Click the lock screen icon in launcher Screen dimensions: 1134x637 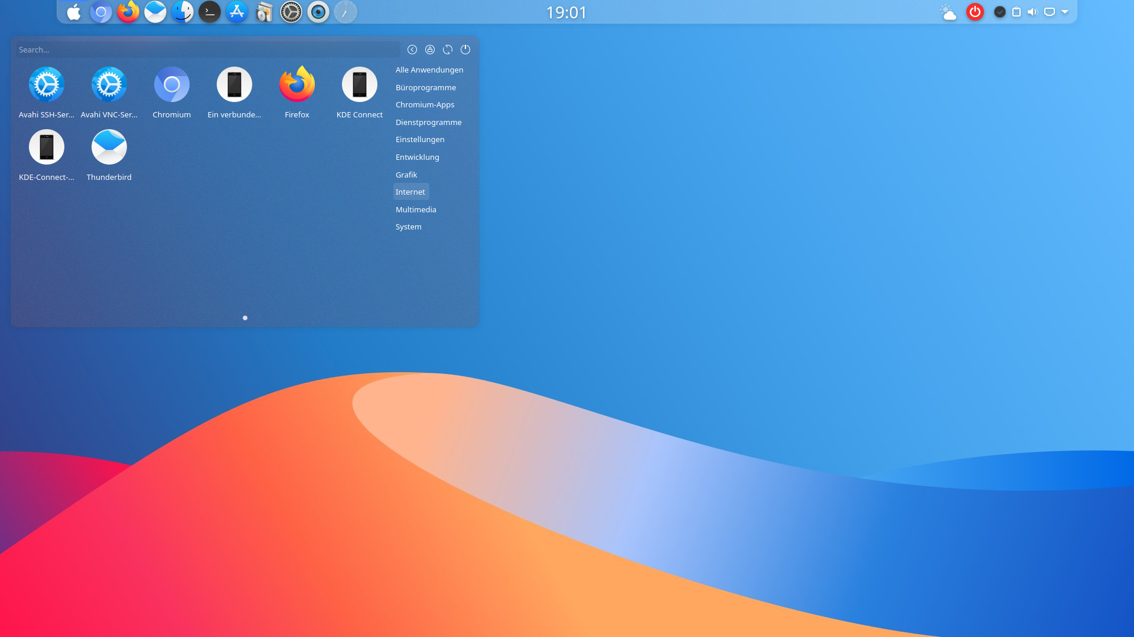[430, 50]
